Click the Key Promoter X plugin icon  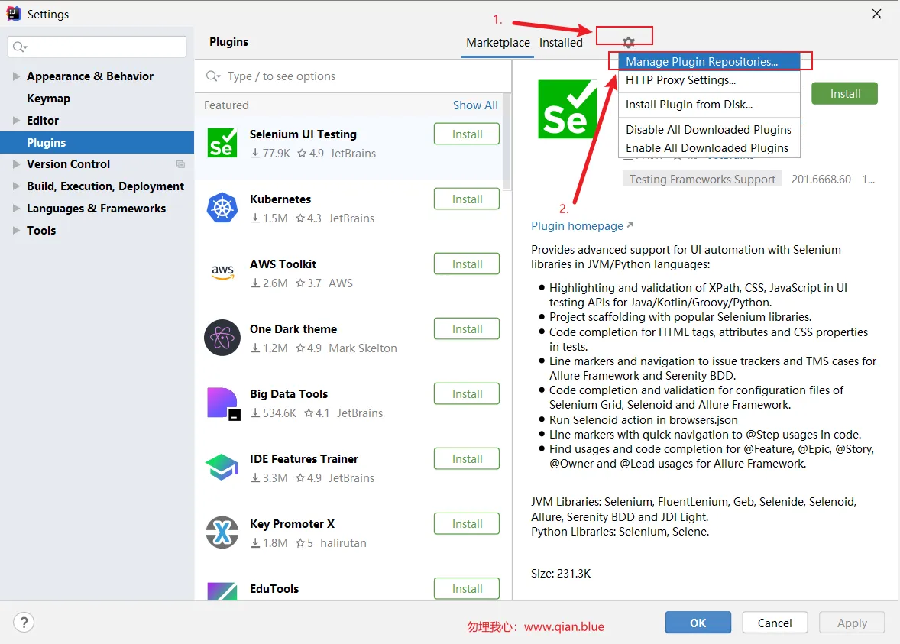click(222, 532)
